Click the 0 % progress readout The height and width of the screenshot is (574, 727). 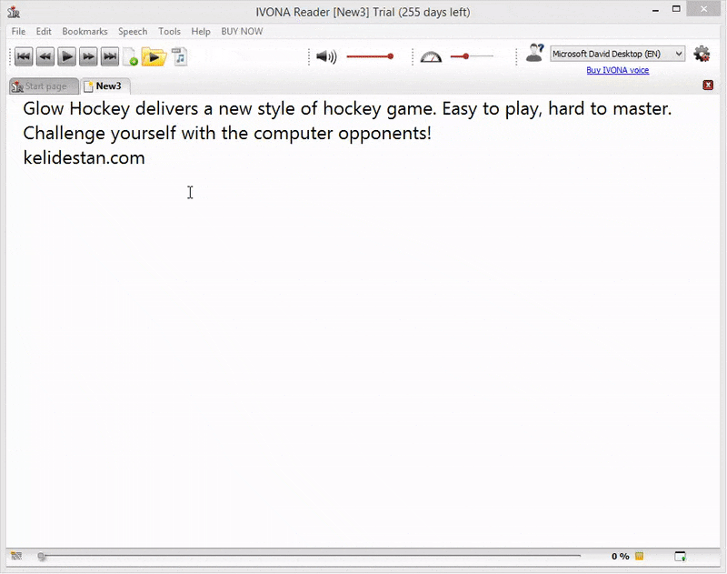tap(620, 556)
